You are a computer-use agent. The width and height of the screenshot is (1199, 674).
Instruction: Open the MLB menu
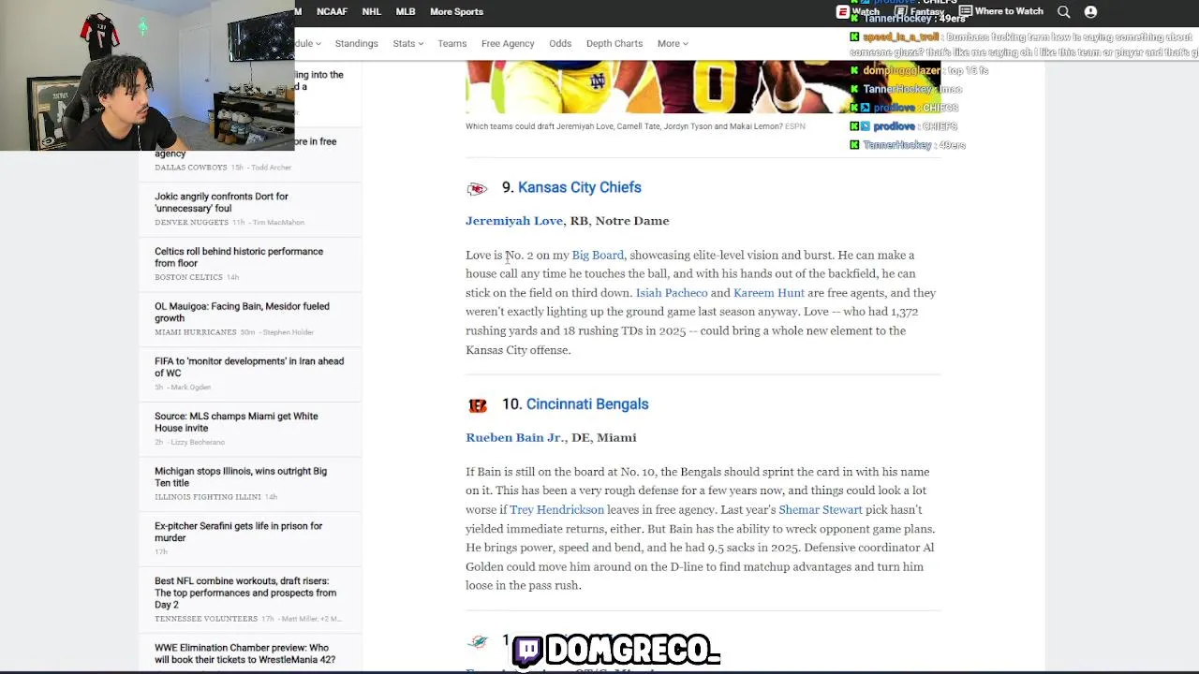[x=406, y=11]
